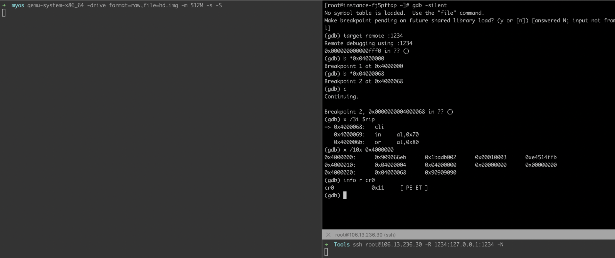Click the cli instruction at 0x4000068

(379, 127)
